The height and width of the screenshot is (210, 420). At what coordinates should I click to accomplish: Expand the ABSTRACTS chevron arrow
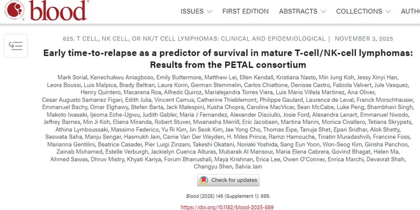click(323, 12)
